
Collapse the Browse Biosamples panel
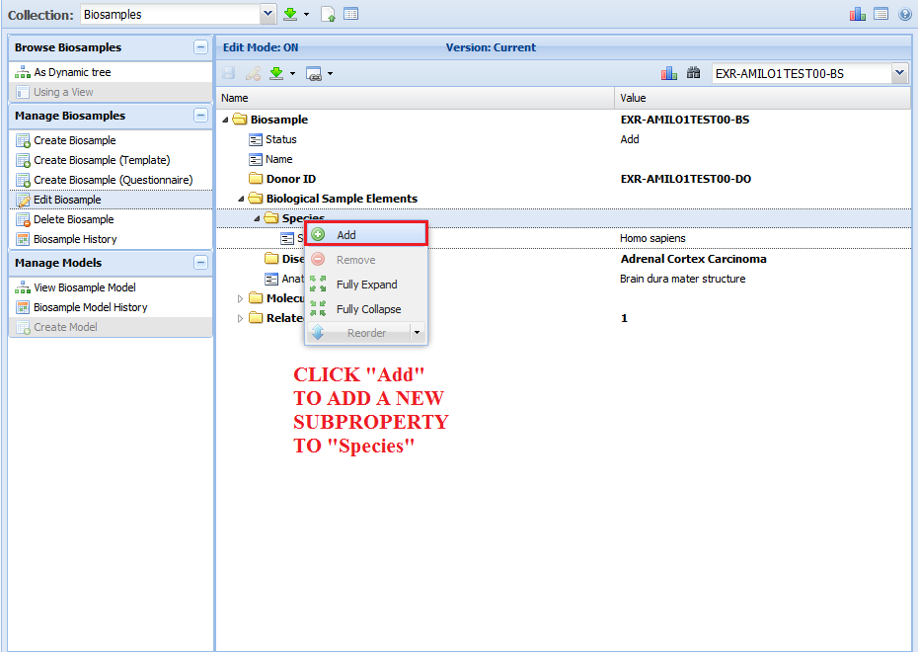click(200, 47)
